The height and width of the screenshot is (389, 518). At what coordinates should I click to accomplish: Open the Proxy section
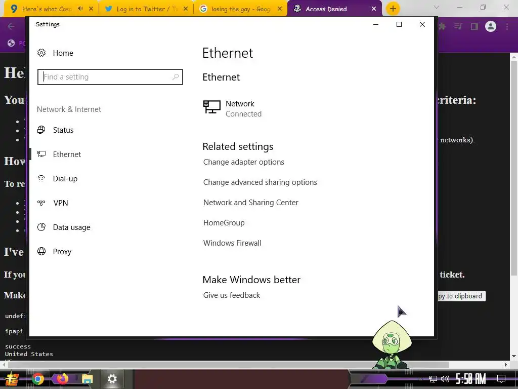[62, 252]
